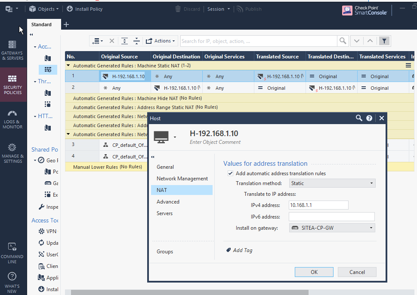Click OK in the Host dialog

pyautogui.click(x=314, y=272)
